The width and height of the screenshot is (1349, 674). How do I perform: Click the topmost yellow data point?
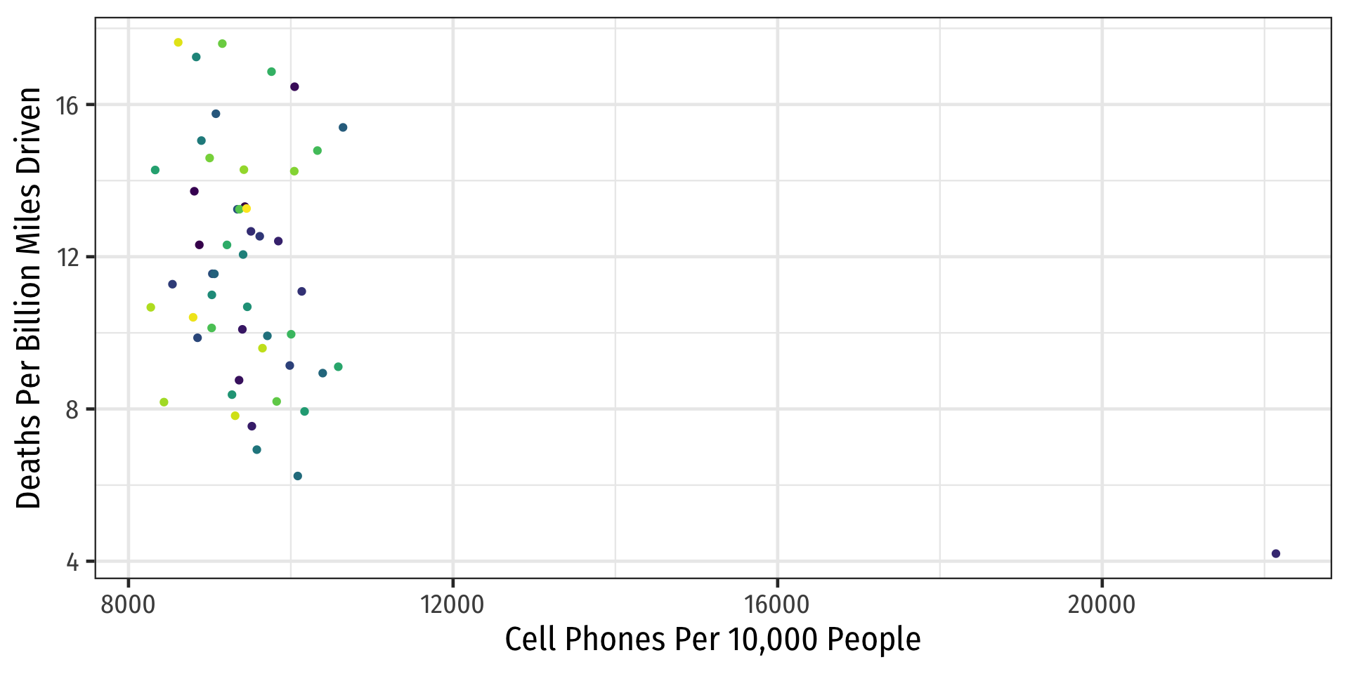pos(178,43)
